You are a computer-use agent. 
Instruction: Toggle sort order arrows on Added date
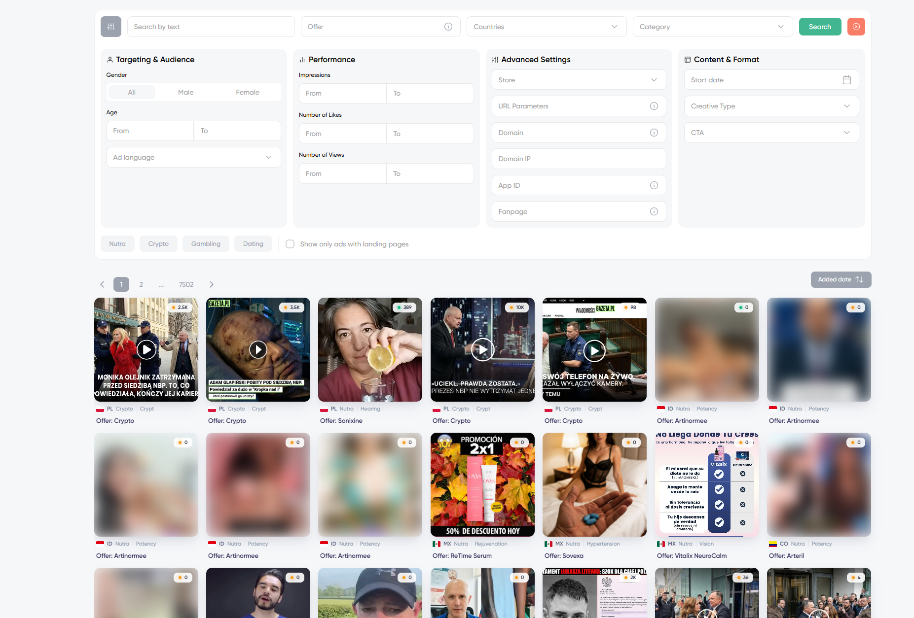[859, 279]
